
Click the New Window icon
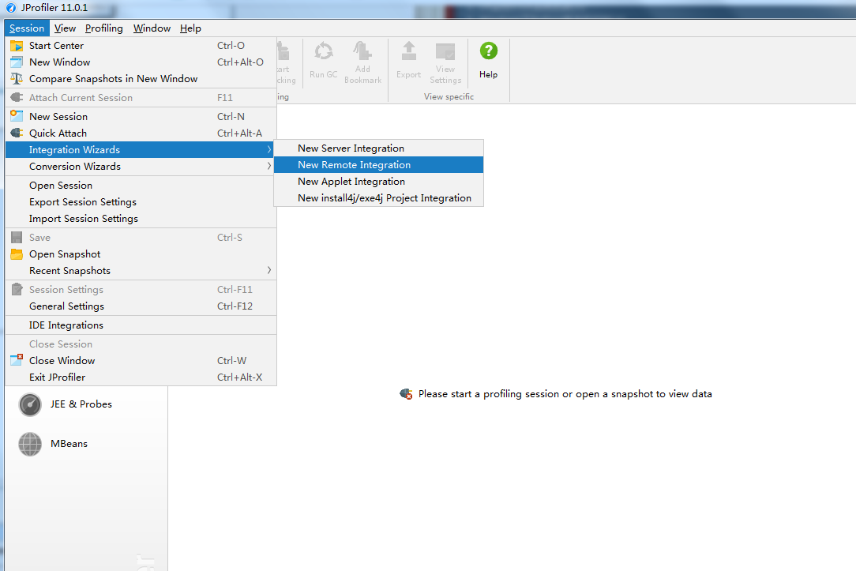(17, 62)
